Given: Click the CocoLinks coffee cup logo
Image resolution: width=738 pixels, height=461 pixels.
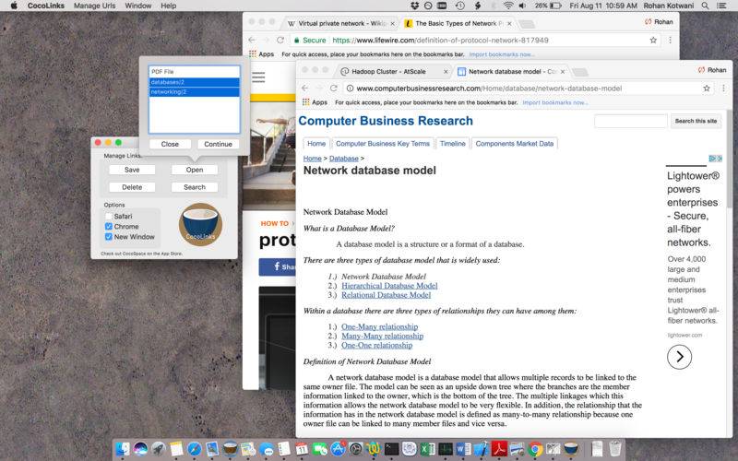Looking at the screenshot, I should pyautogui.click(x=200, y=224).
